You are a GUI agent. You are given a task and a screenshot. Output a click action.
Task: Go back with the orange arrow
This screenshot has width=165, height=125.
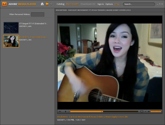coord(47,4)
